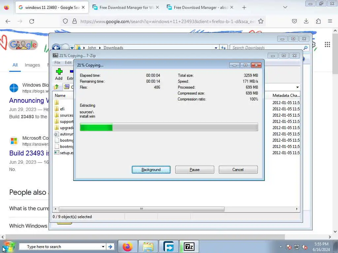Click the site padlock icon

coord(74,21)
